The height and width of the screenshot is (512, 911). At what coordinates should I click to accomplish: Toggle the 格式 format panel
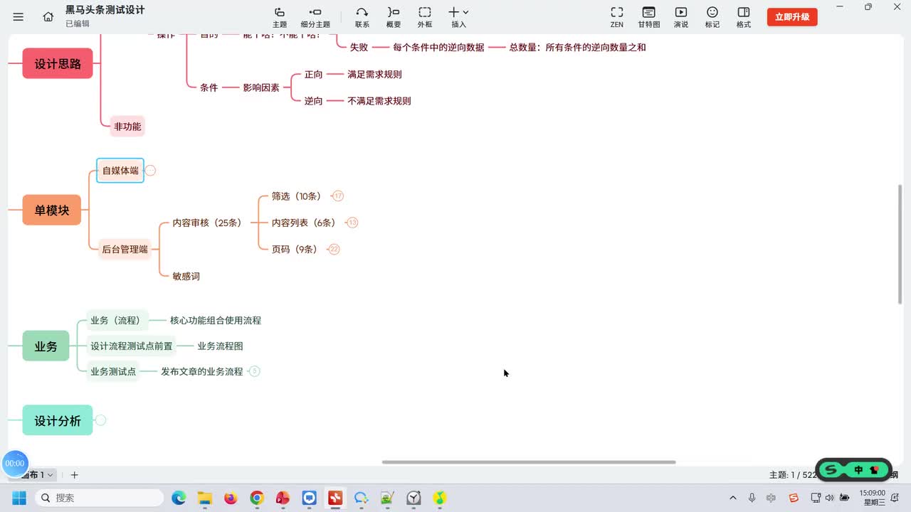[x=744, y=17]
